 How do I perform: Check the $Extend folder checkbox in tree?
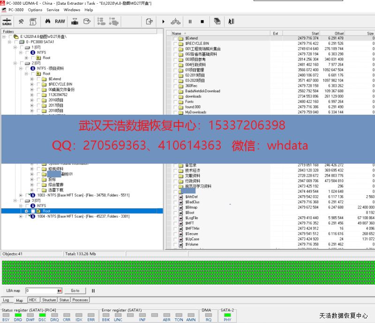pos(38,79)
